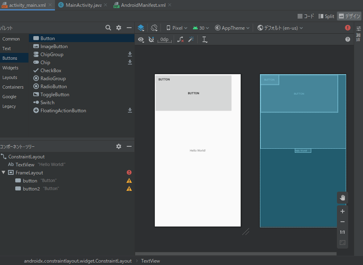The width and height of the screenshot is (363, 265).
Task: Toggle view options eye icon
Action: (141, 39)
